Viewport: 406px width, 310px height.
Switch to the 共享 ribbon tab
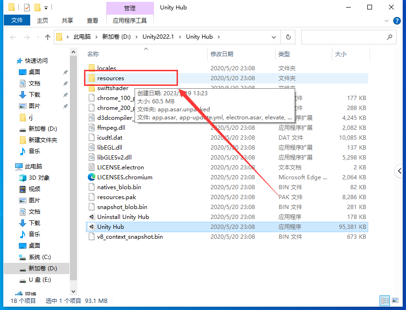[68, 20]
